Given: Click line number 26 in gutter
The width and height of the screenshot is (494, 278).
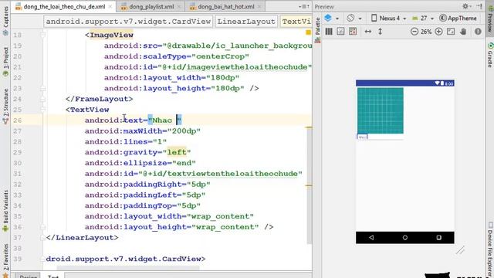Looking at the screenshot, I should (18, 120).
